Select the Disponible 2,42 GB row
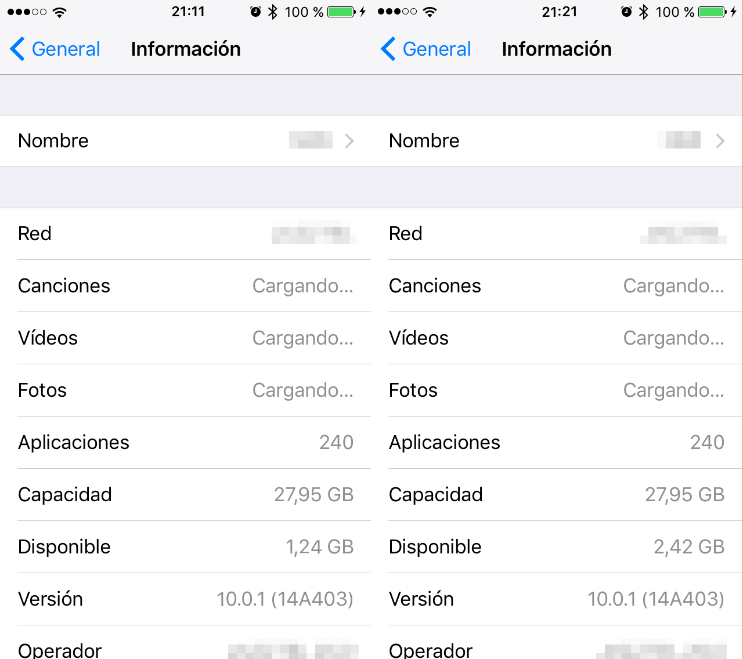Screen dimensions: 743x659 557,547
